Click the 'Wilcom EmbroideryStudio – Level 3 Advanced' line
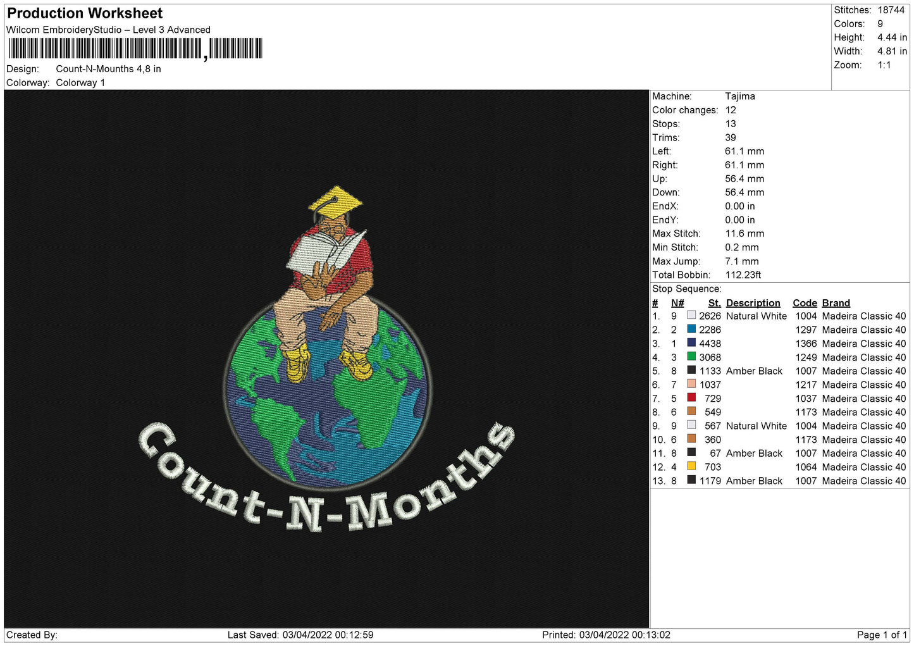Image resolution: width=914 pixels, height=646 pixels. pos(108,30)
